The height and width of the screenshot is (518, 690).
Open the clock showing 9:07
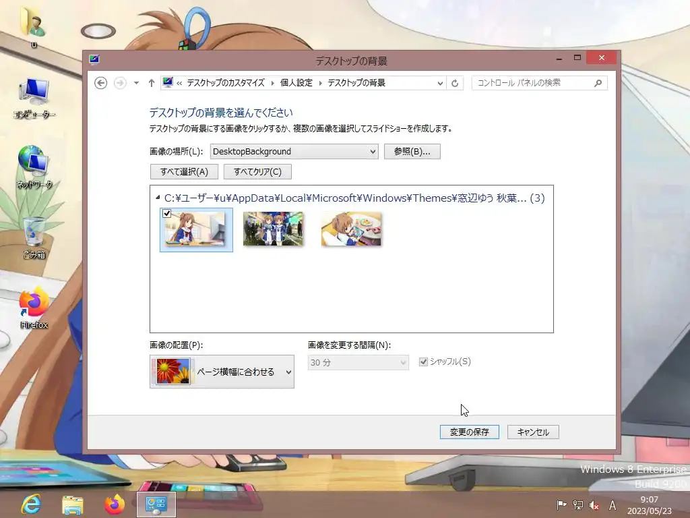650,505
